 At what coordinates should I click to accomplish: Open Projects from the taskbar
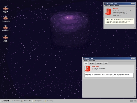38,101
